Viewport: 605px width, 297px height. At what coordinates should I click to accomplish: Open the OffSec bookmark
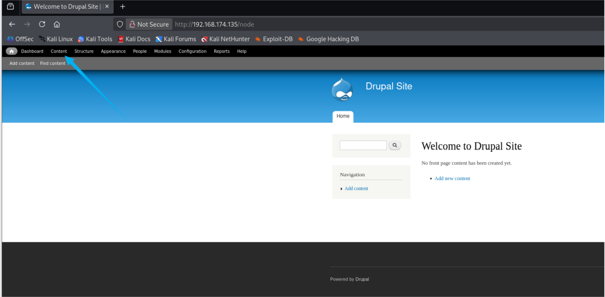pyautogui.click(x=20, y=39)
